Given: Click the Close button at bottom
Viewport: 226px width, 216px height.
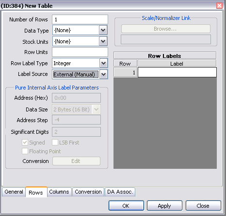Looking at the screenshot, I should (x=203, y=206).
